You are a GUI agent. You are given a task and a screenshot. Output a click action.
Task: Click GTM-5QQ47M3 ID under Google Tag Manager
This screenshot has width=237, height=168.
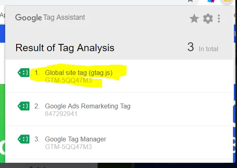tap(69, 147)
